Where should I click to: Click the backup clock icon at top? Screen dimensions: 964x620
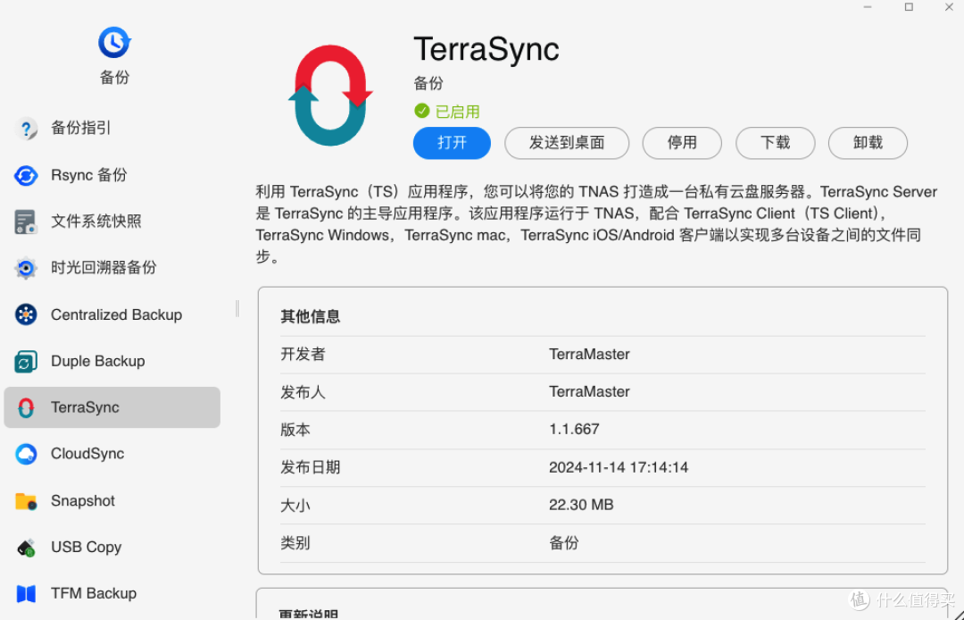coord(114,43)
